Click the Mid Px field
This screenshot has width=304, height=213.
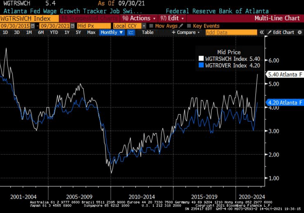pos(94,26)
